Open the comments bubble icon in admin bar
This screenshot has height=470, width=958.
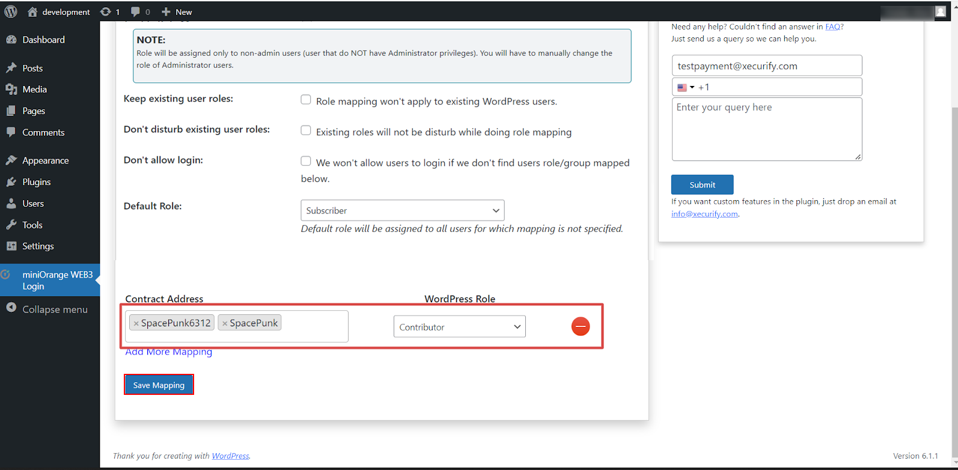tap(135, 12)
